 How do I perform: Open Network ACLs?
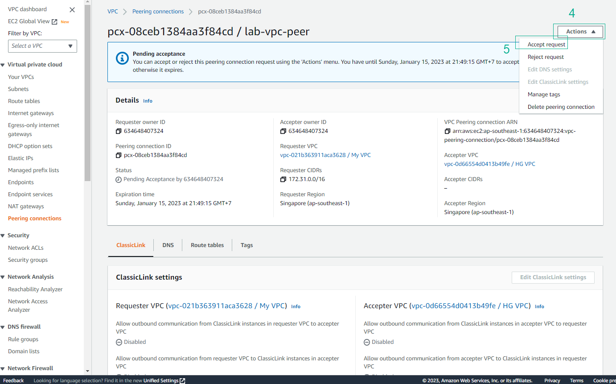(x=26, y=248)
